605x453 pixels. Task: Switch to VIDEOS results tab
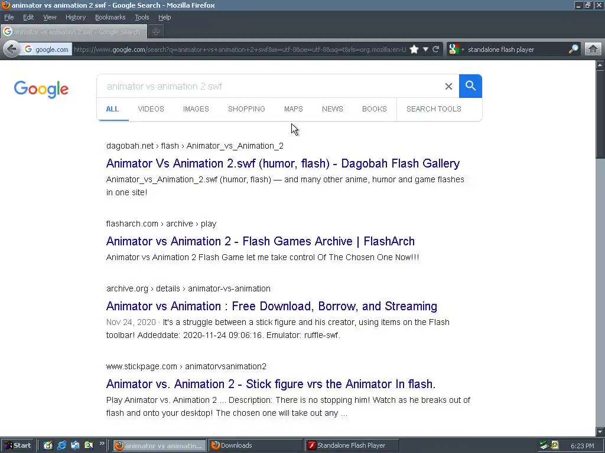tap(151, 109)
